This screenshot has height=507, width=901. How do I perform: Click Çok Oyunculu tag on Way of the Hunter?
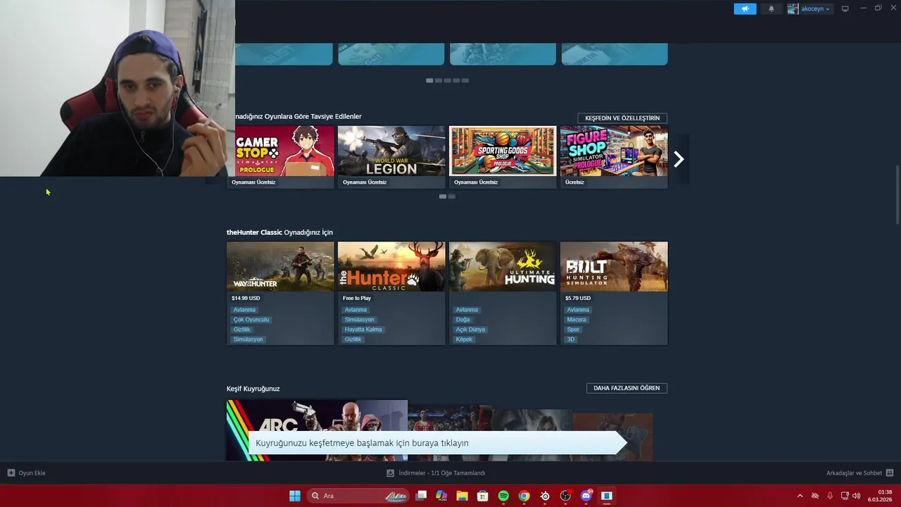tap(251, 320)
